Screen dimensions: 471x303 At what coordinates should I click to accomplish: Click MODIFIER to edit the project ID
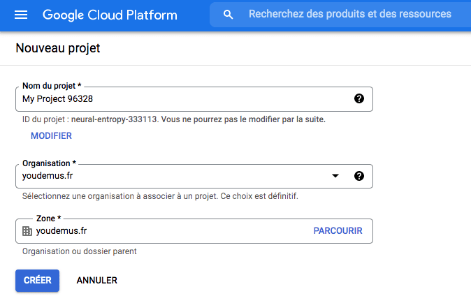[51, 135]
